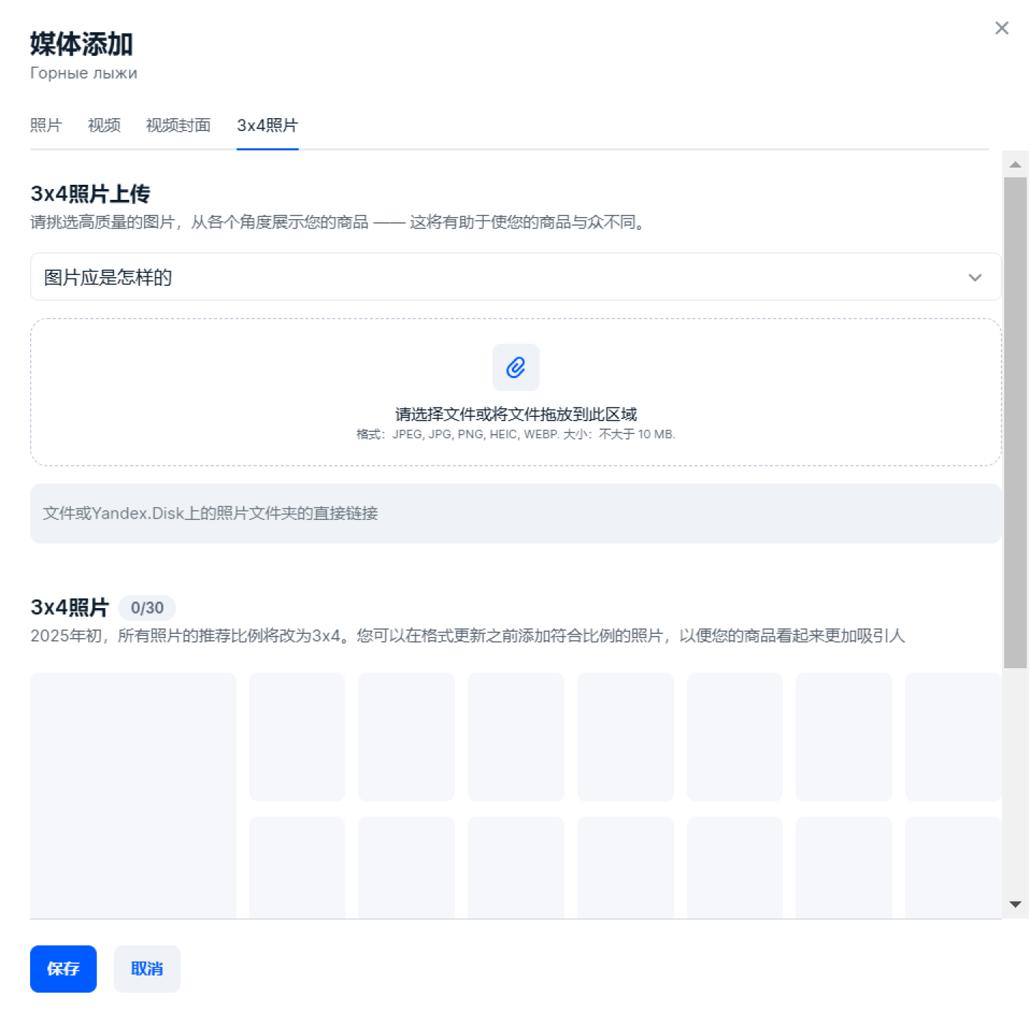Switch to the 照片 tab
Viewport: 1030px width, 1012px height.
pyautogui.click(x=46, y=125)
